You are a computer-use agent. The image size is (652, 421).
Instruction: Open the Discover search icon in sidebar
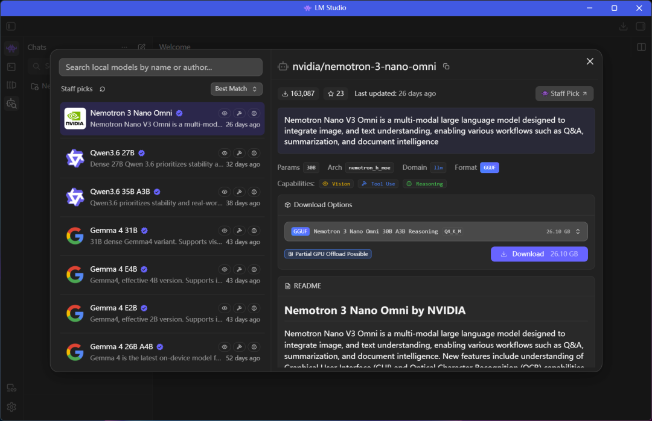click(11, 104)
